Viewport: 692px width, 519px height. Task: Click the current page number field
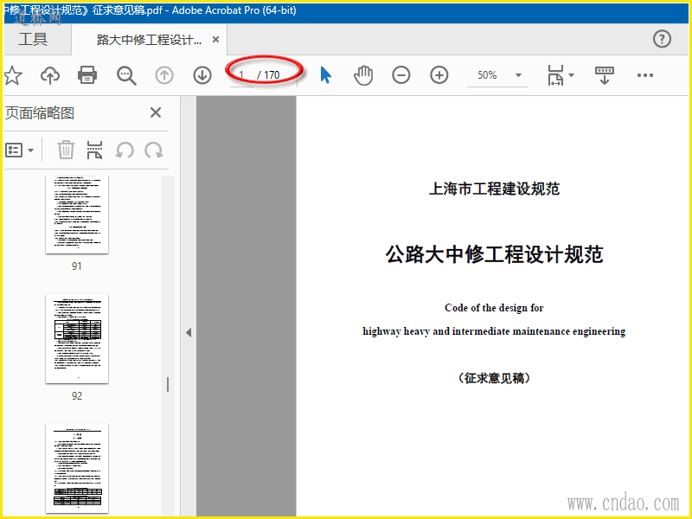click(242, 75)
